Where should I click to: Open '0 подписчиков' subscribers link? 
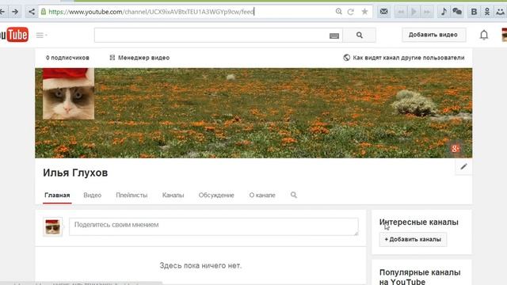(x=67, y=58)
